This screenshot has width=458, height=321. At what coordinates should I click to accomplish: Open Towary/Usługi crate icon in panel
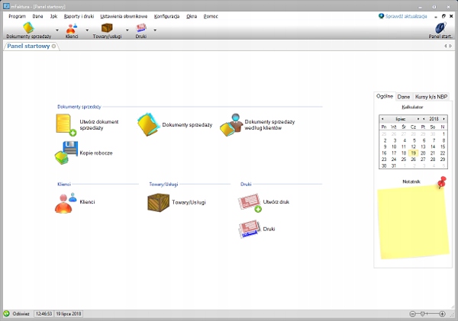point(158,202)
